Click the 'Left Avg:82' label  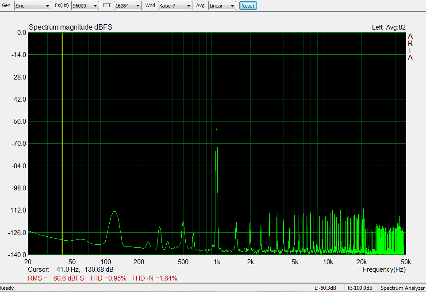[388, 27]
